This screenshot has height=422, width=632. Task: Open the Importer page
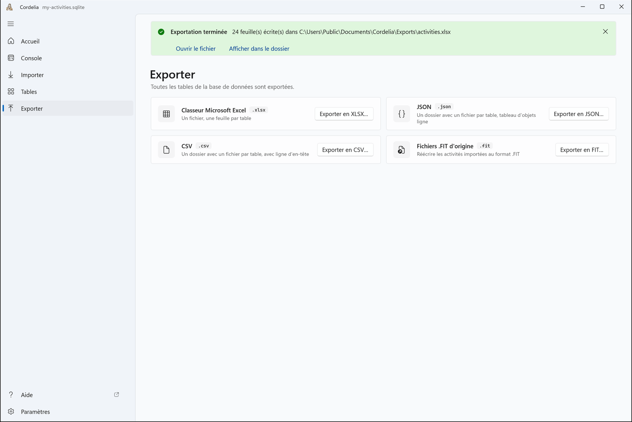point(68,75)
